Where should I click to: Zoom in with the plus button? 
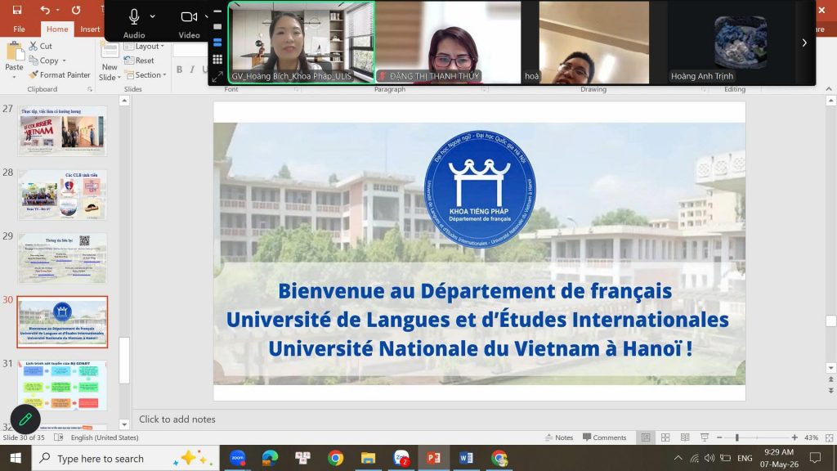pos(794,437)
